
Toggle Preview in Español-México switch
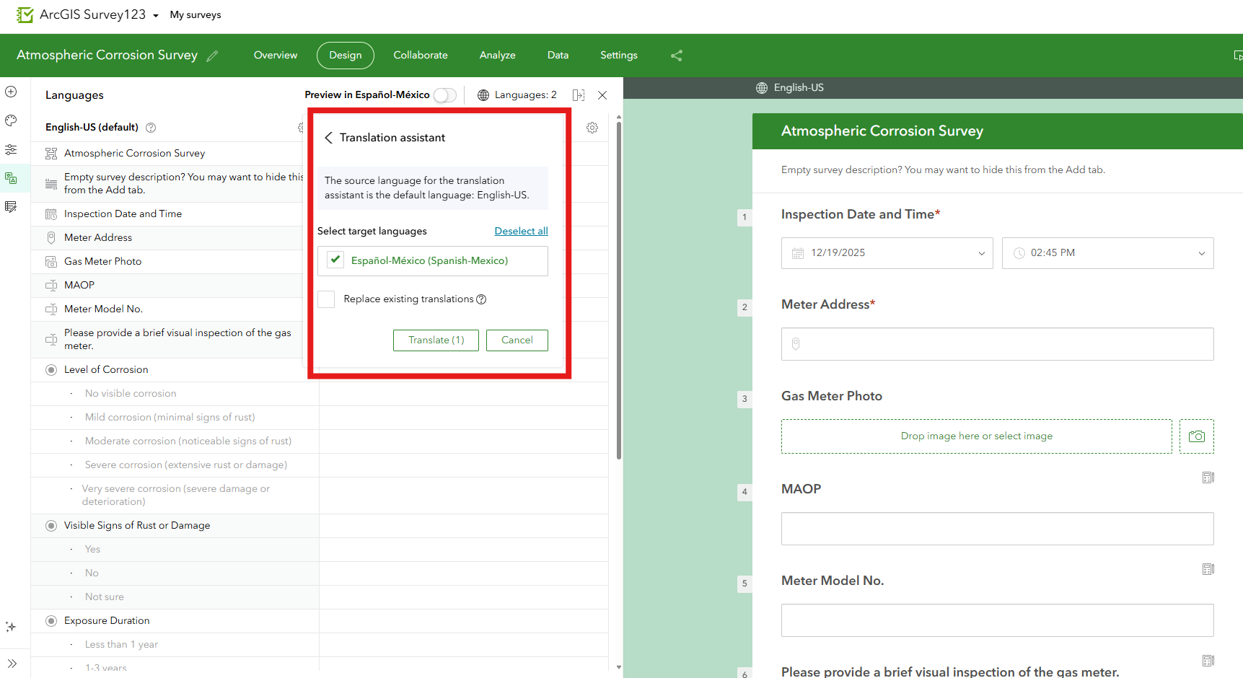[445, 95]
